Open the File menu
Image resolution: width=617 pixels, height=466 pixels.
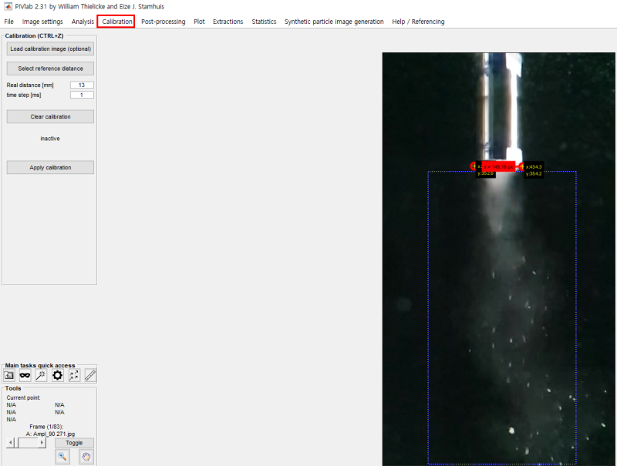click(8, 22)
